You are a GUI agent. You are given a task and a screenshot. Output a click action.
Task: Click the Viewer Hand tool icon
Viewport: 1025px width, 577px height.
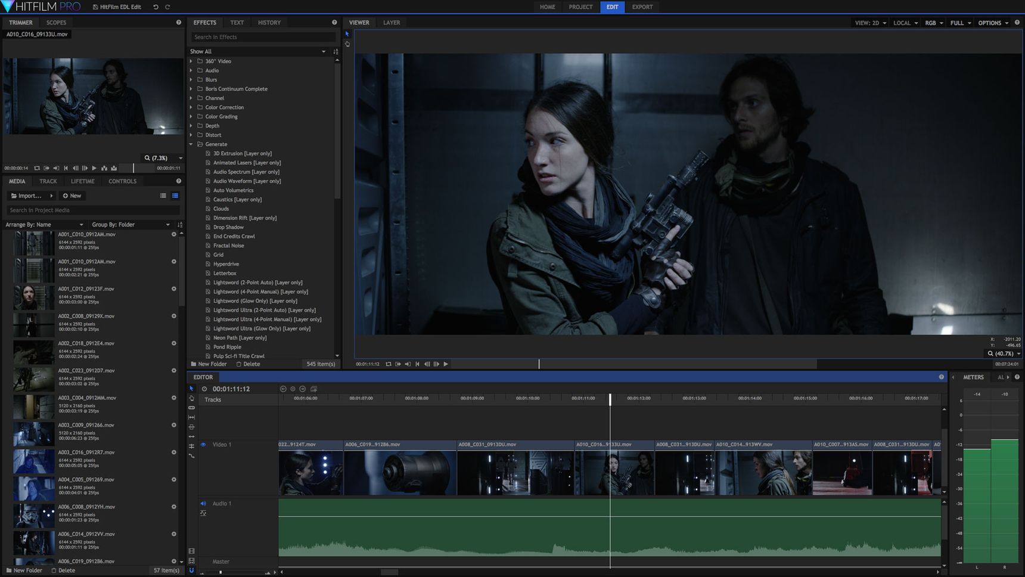[347, 44]
